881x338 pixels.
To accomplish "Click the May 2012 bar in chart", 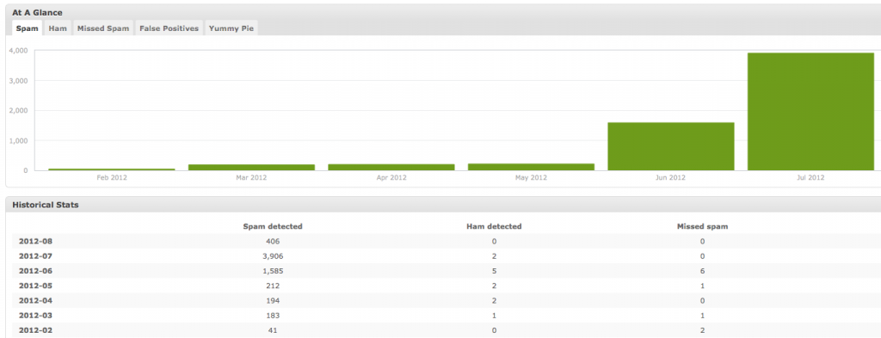I will coord(531,167).
